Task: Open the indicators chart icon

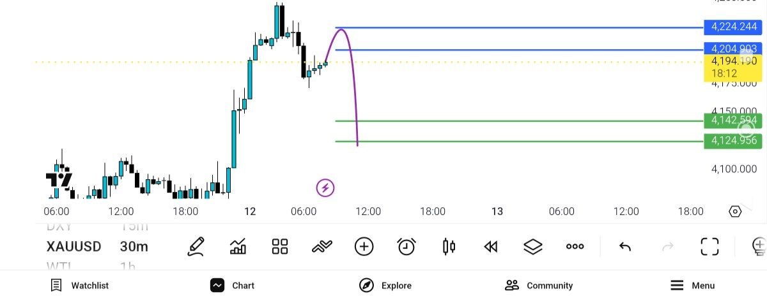Action: (x=238, y=247)
